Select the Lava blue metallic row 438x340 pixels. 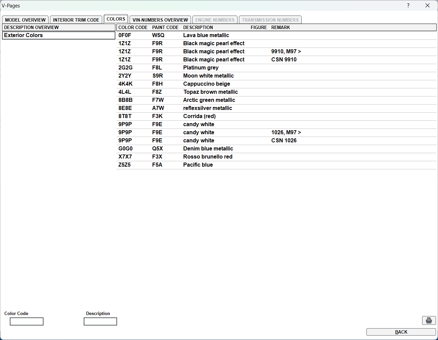(x=206, y=35)
